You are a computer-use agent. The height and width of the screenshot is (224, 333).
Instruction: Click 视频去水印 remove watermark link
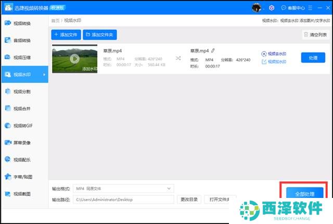[x=274, y=54]
